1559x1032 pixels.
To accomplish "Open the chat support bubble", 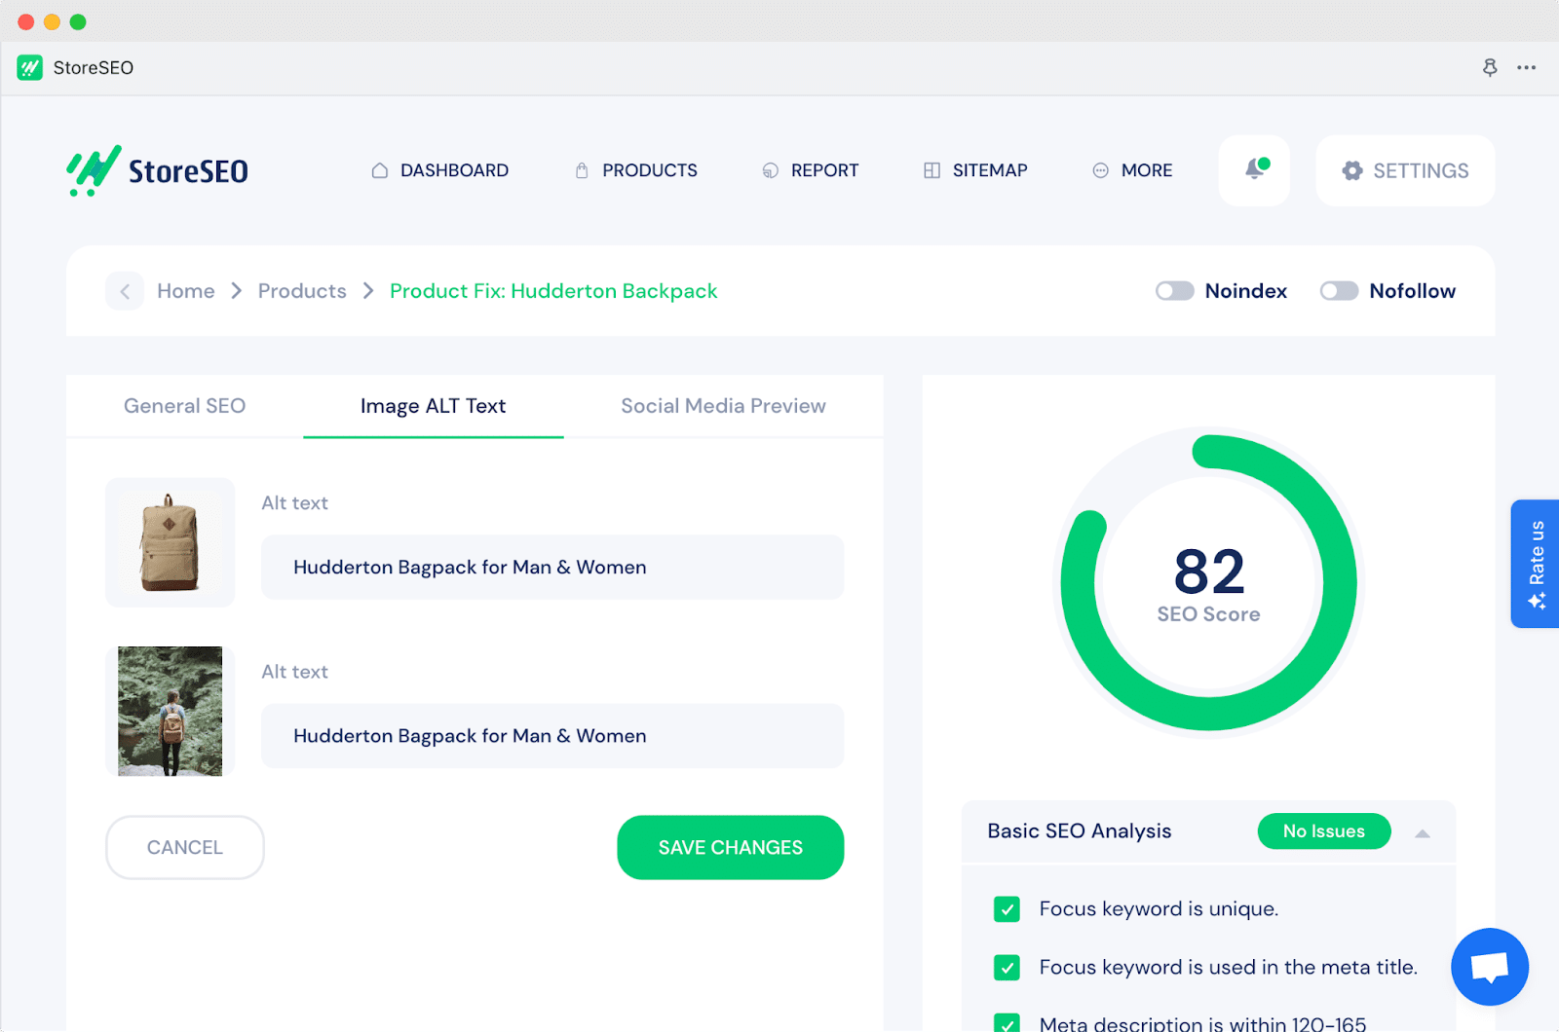I will [x=1490, y=967].
